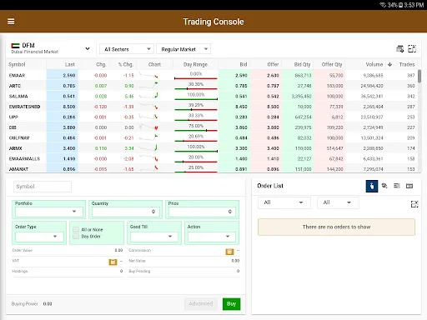Select the EMAAR symbol row
This screenshot has height=320, width=427.
(x=213, y=75)
